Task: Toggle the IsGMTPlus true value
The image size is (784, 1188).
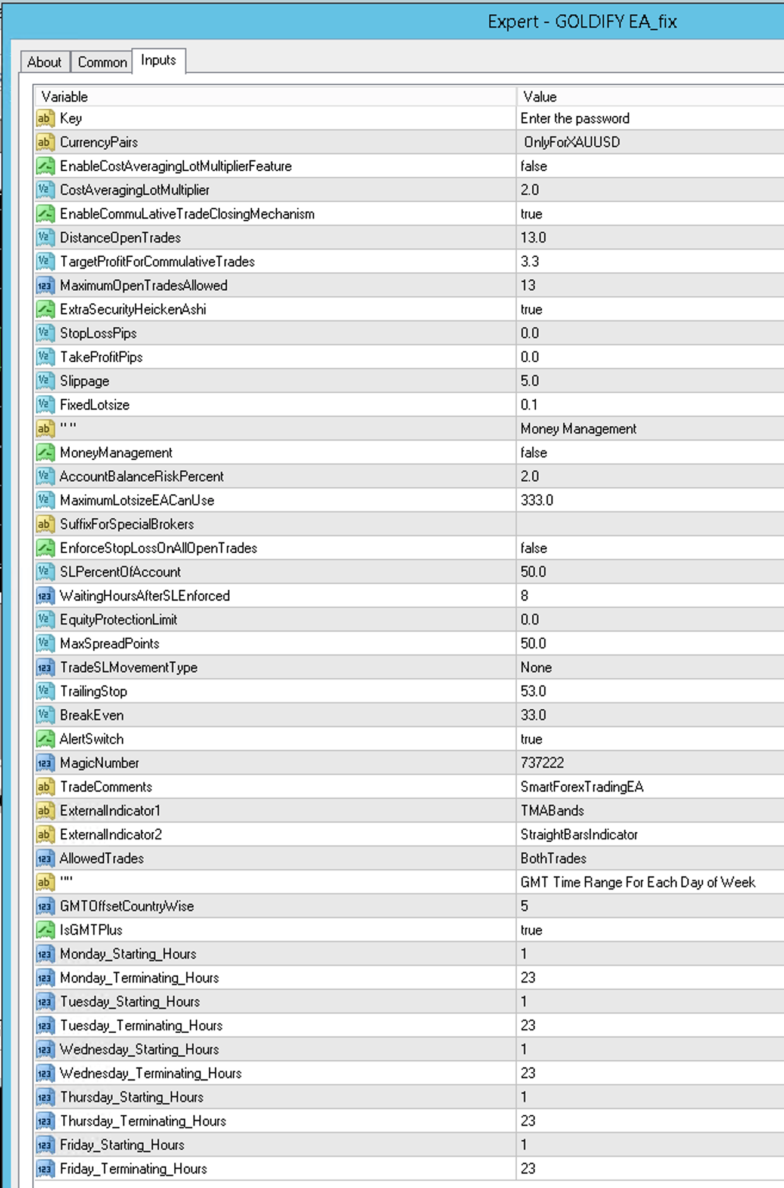Action: click(650, 930)
